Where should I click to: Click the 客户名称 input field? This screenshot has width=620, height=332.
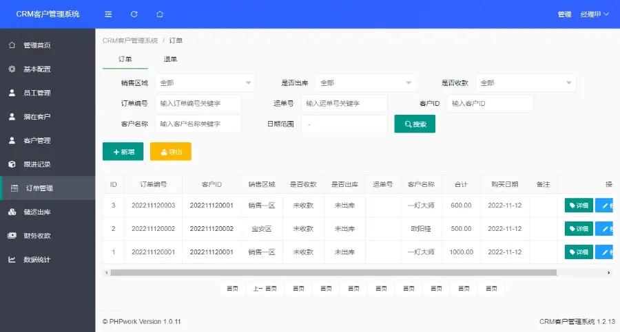click(x=198, y=124)
